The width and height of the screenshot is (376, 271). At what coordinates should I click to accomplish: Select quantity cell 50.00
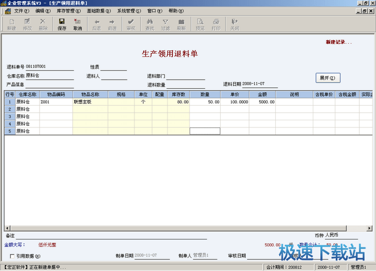205,102
